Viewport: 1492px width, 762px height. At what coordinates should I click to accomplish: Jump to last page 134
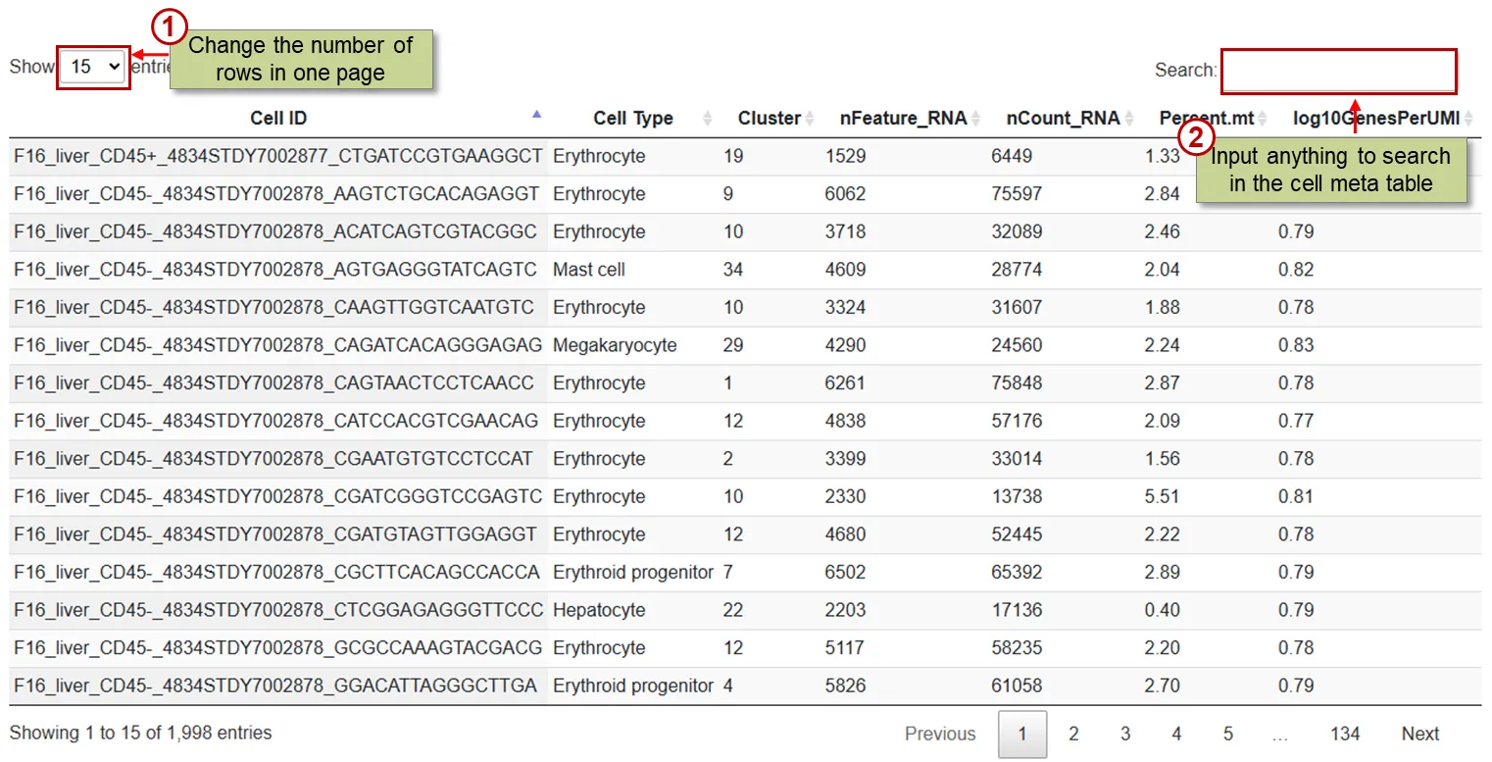tap(1345, 734)
